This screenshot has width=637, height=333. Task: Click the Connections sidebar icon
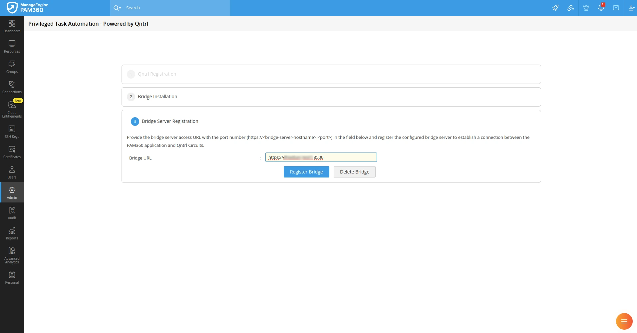click(12, 87)
